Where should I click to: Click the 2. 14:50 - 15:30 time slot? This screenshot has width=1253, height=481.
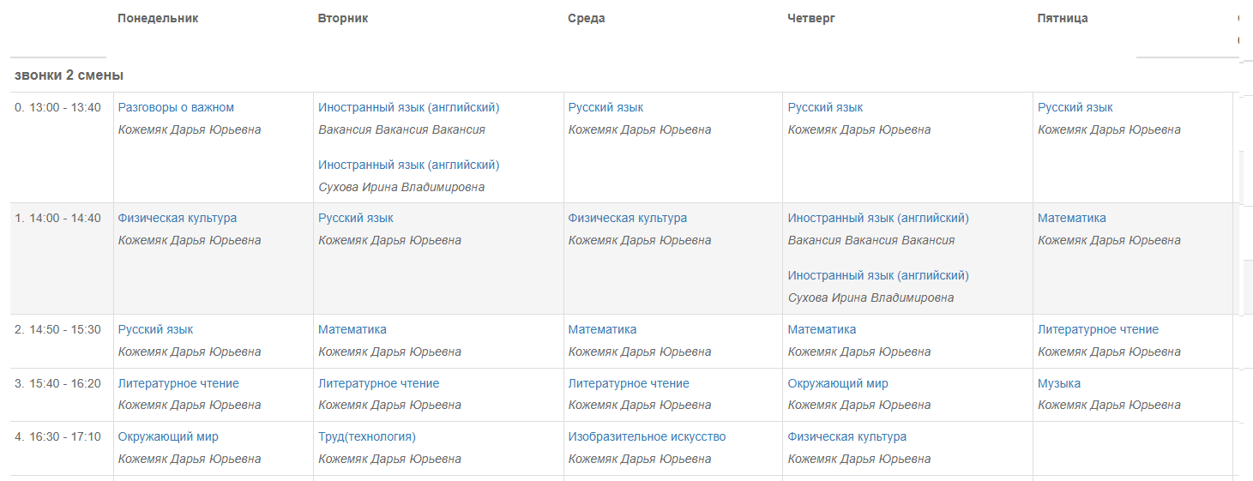tap(57, 329)
